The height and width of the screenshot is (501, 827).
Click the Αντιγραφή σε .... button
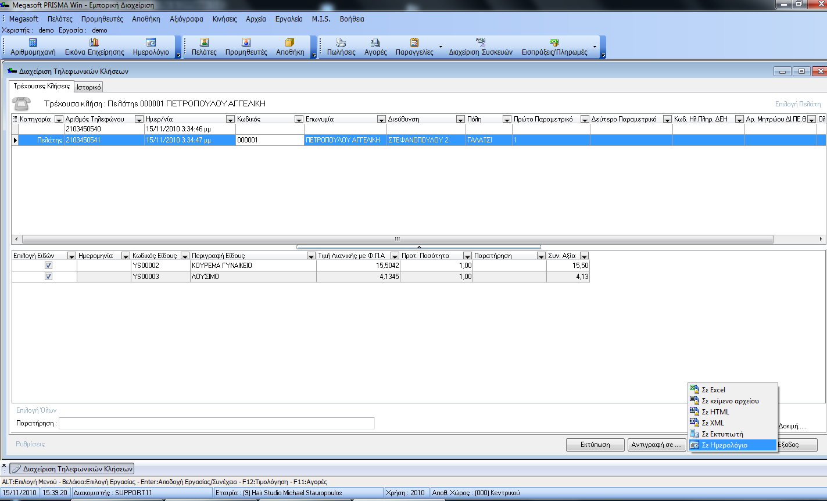click(x=657, y=445)
